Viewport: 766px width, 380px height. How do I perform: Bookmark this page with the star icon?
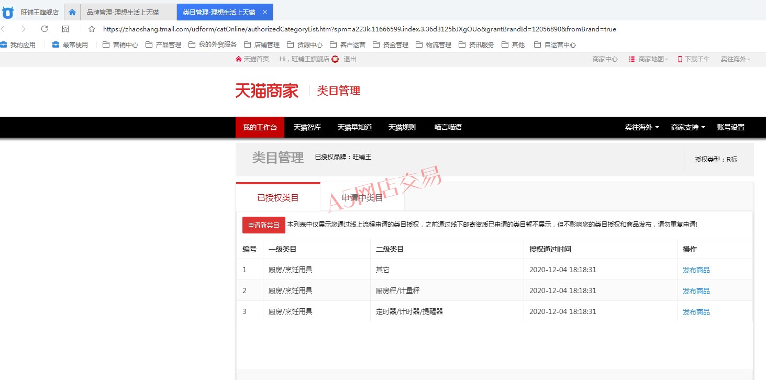click(92, 29)
